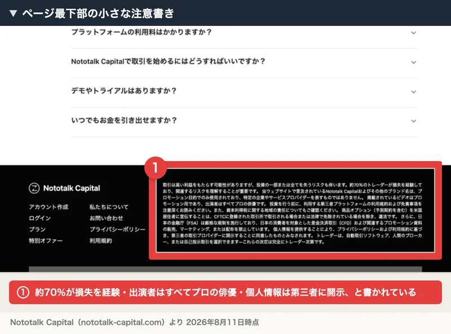Image resolution: width=451 pixels, height=334 pixels.
Task: Open the アカウント作成 footer link
Action: (48, 207)
